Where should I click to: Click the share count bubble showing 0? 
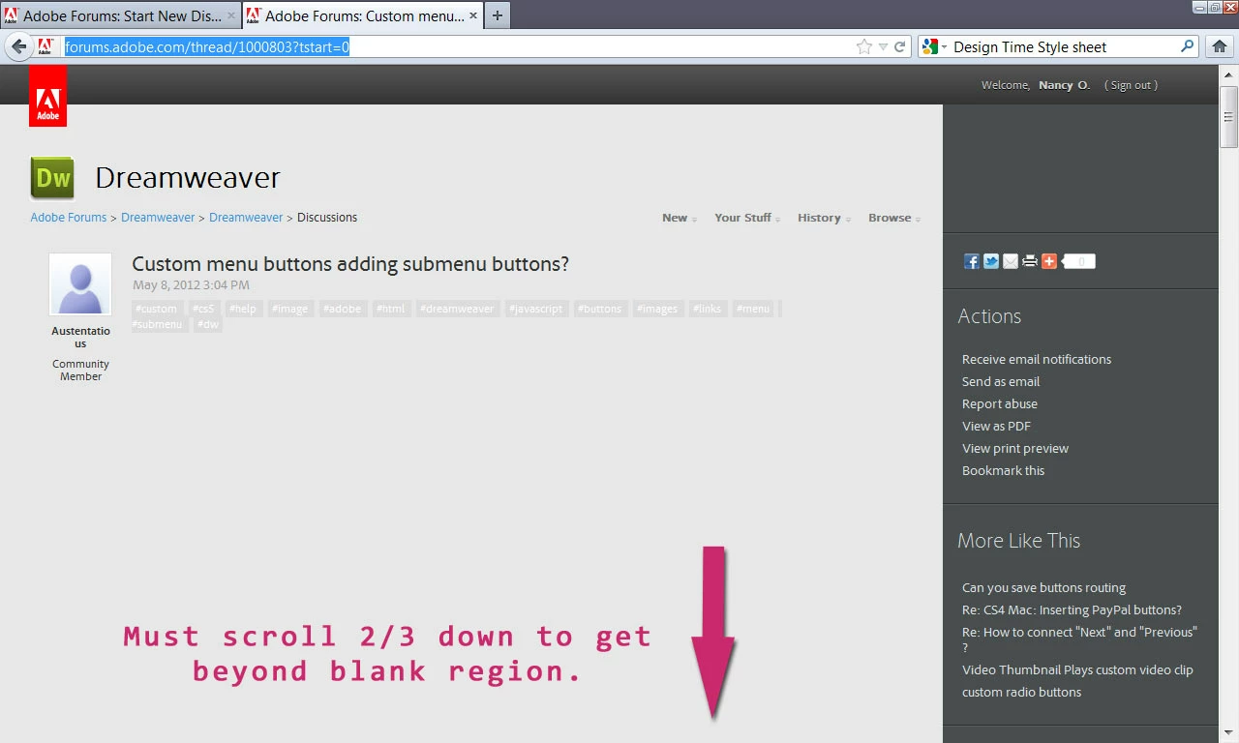pos(1079,261)
